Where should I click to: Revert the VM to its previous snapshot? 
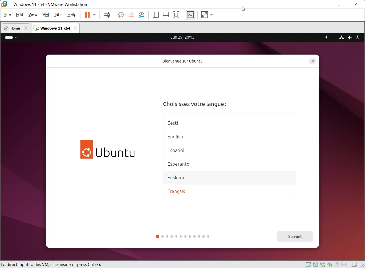(131, 15)
